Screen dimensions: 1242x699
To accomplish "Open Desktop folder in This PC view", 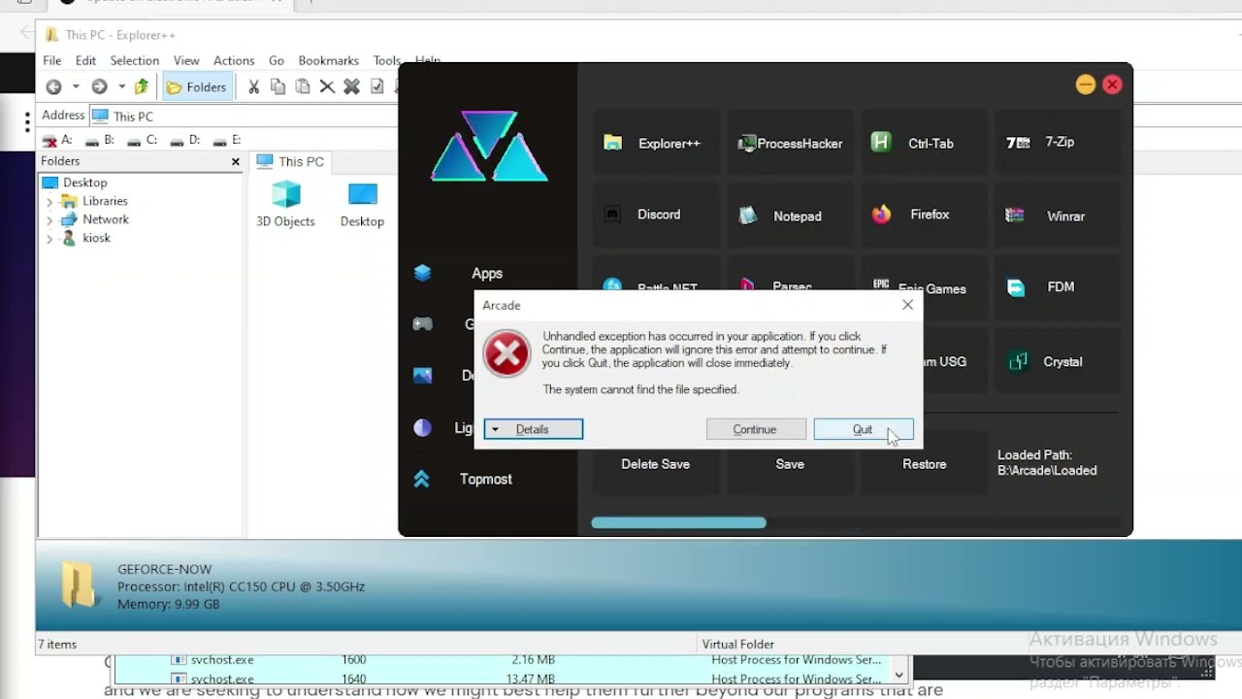I will pos(362,205).
